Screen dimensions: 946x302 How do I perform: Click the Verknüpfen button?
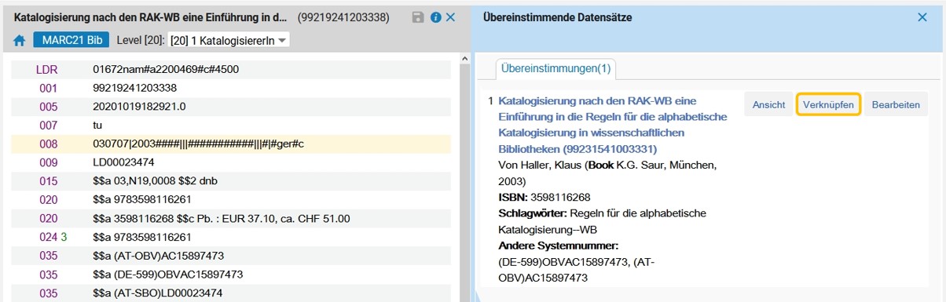click(x=829, y=104)
